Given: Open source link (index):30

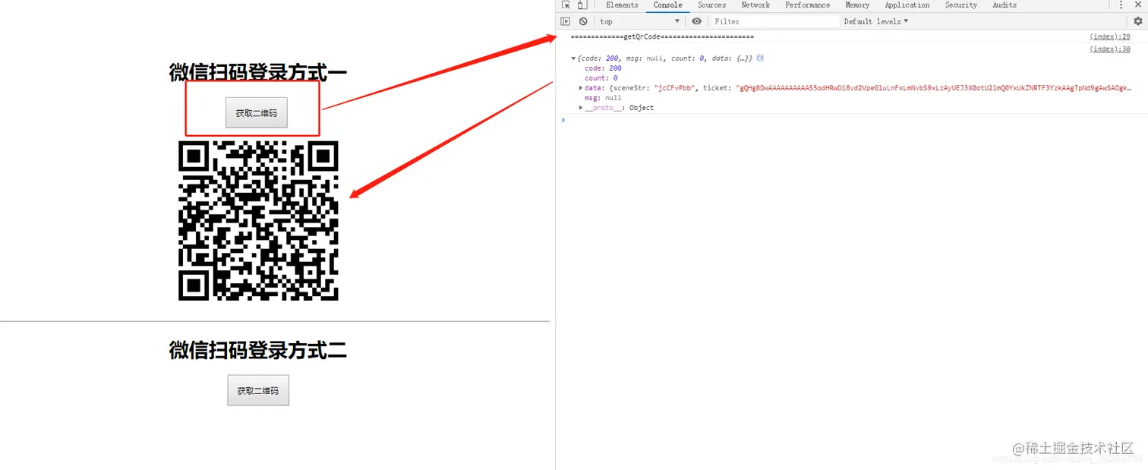Looking at the screenshot, I should pos(1110,49).
